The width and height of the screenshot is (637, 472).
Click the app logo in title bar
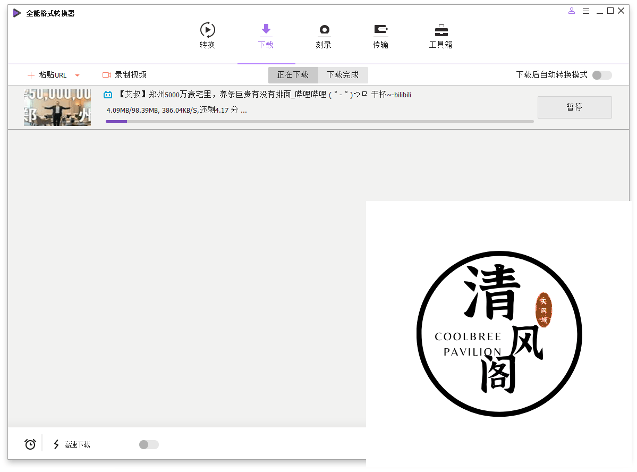[16, 13]
